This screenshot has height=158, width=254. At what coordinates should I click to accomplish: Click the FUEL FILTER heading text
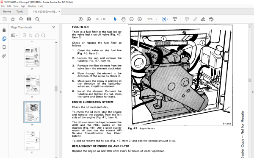80,27
